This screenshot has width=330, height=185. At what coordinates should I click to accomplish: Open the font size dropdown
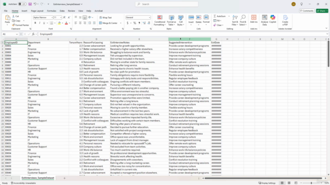(x=61, y=17)
